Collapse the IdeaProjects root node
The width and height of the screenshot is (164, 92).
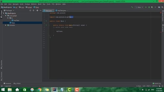tap(4, 13)
